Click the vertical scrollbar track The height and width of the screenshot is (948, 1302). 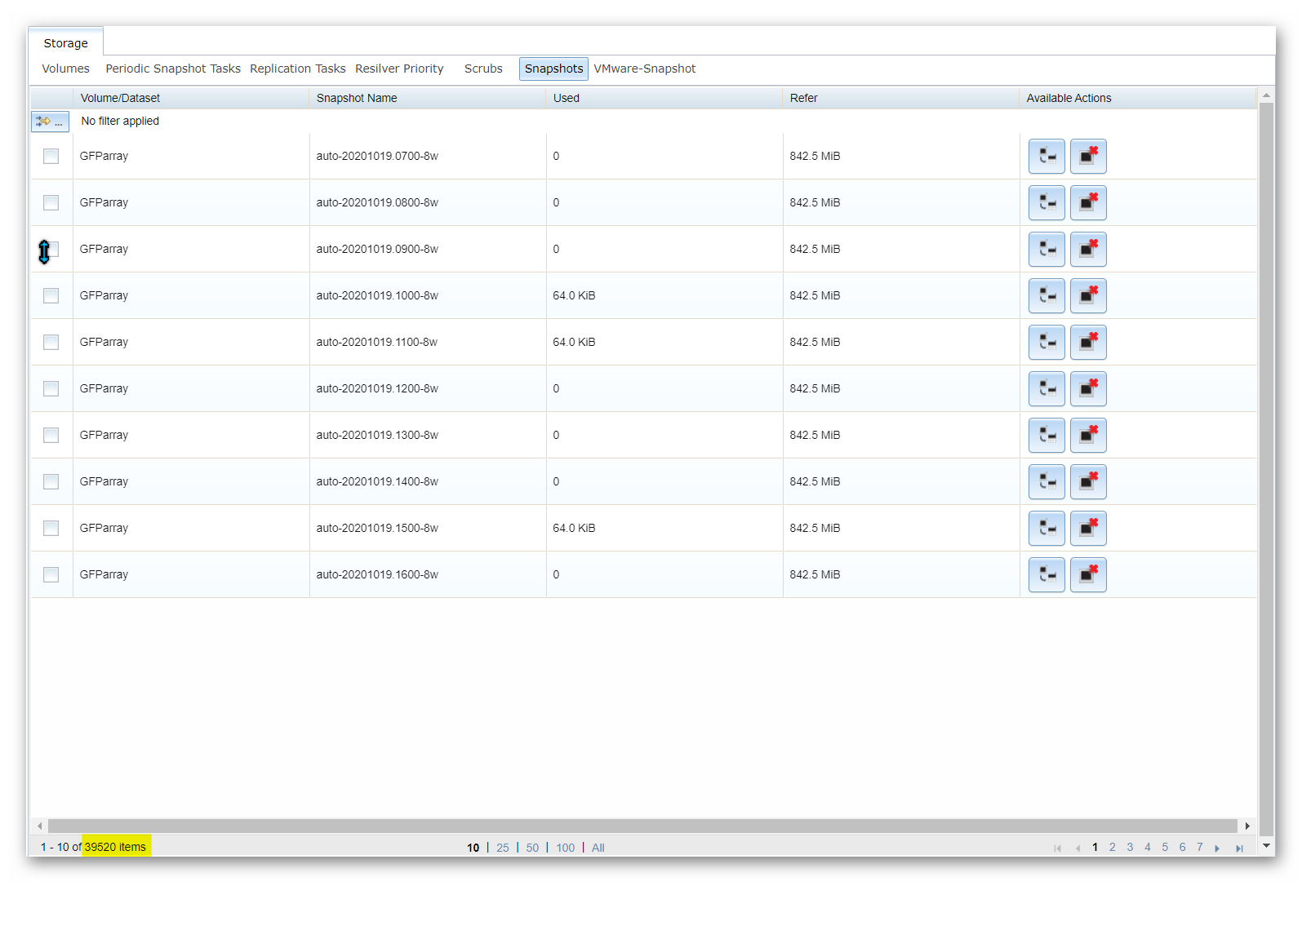pos(1266,469)
